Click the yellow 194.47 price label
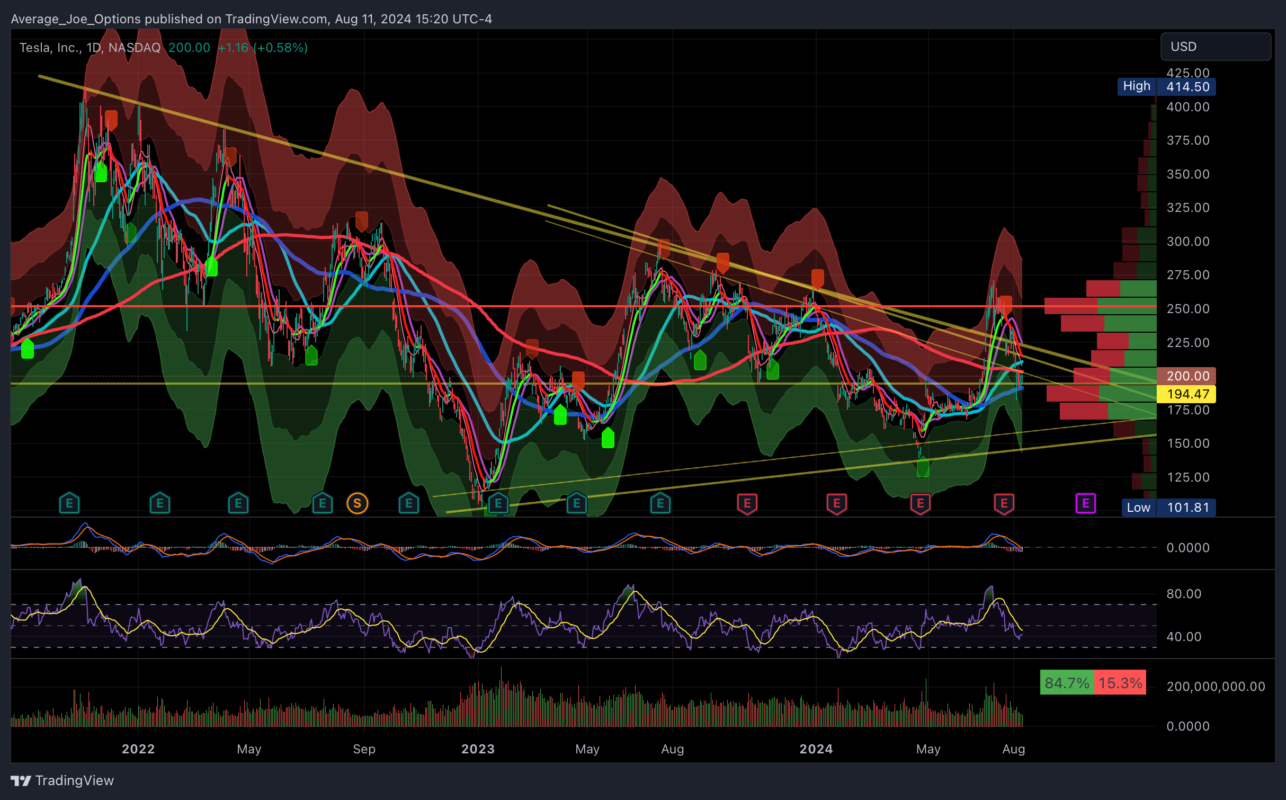This screenshot has height=800, width=1286. point(1186,394)
